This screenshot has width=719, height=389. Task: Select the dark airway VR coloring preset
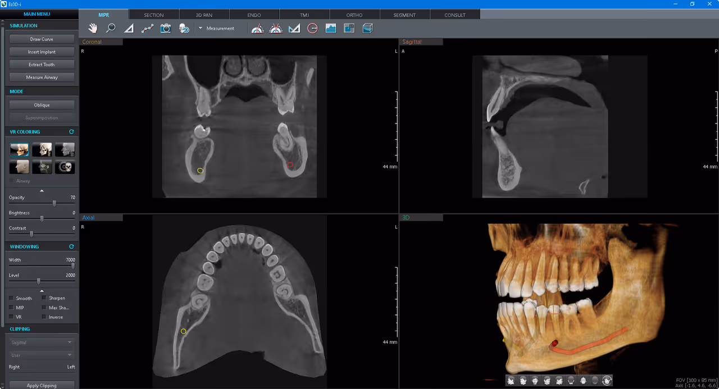[x=42, y=167]
